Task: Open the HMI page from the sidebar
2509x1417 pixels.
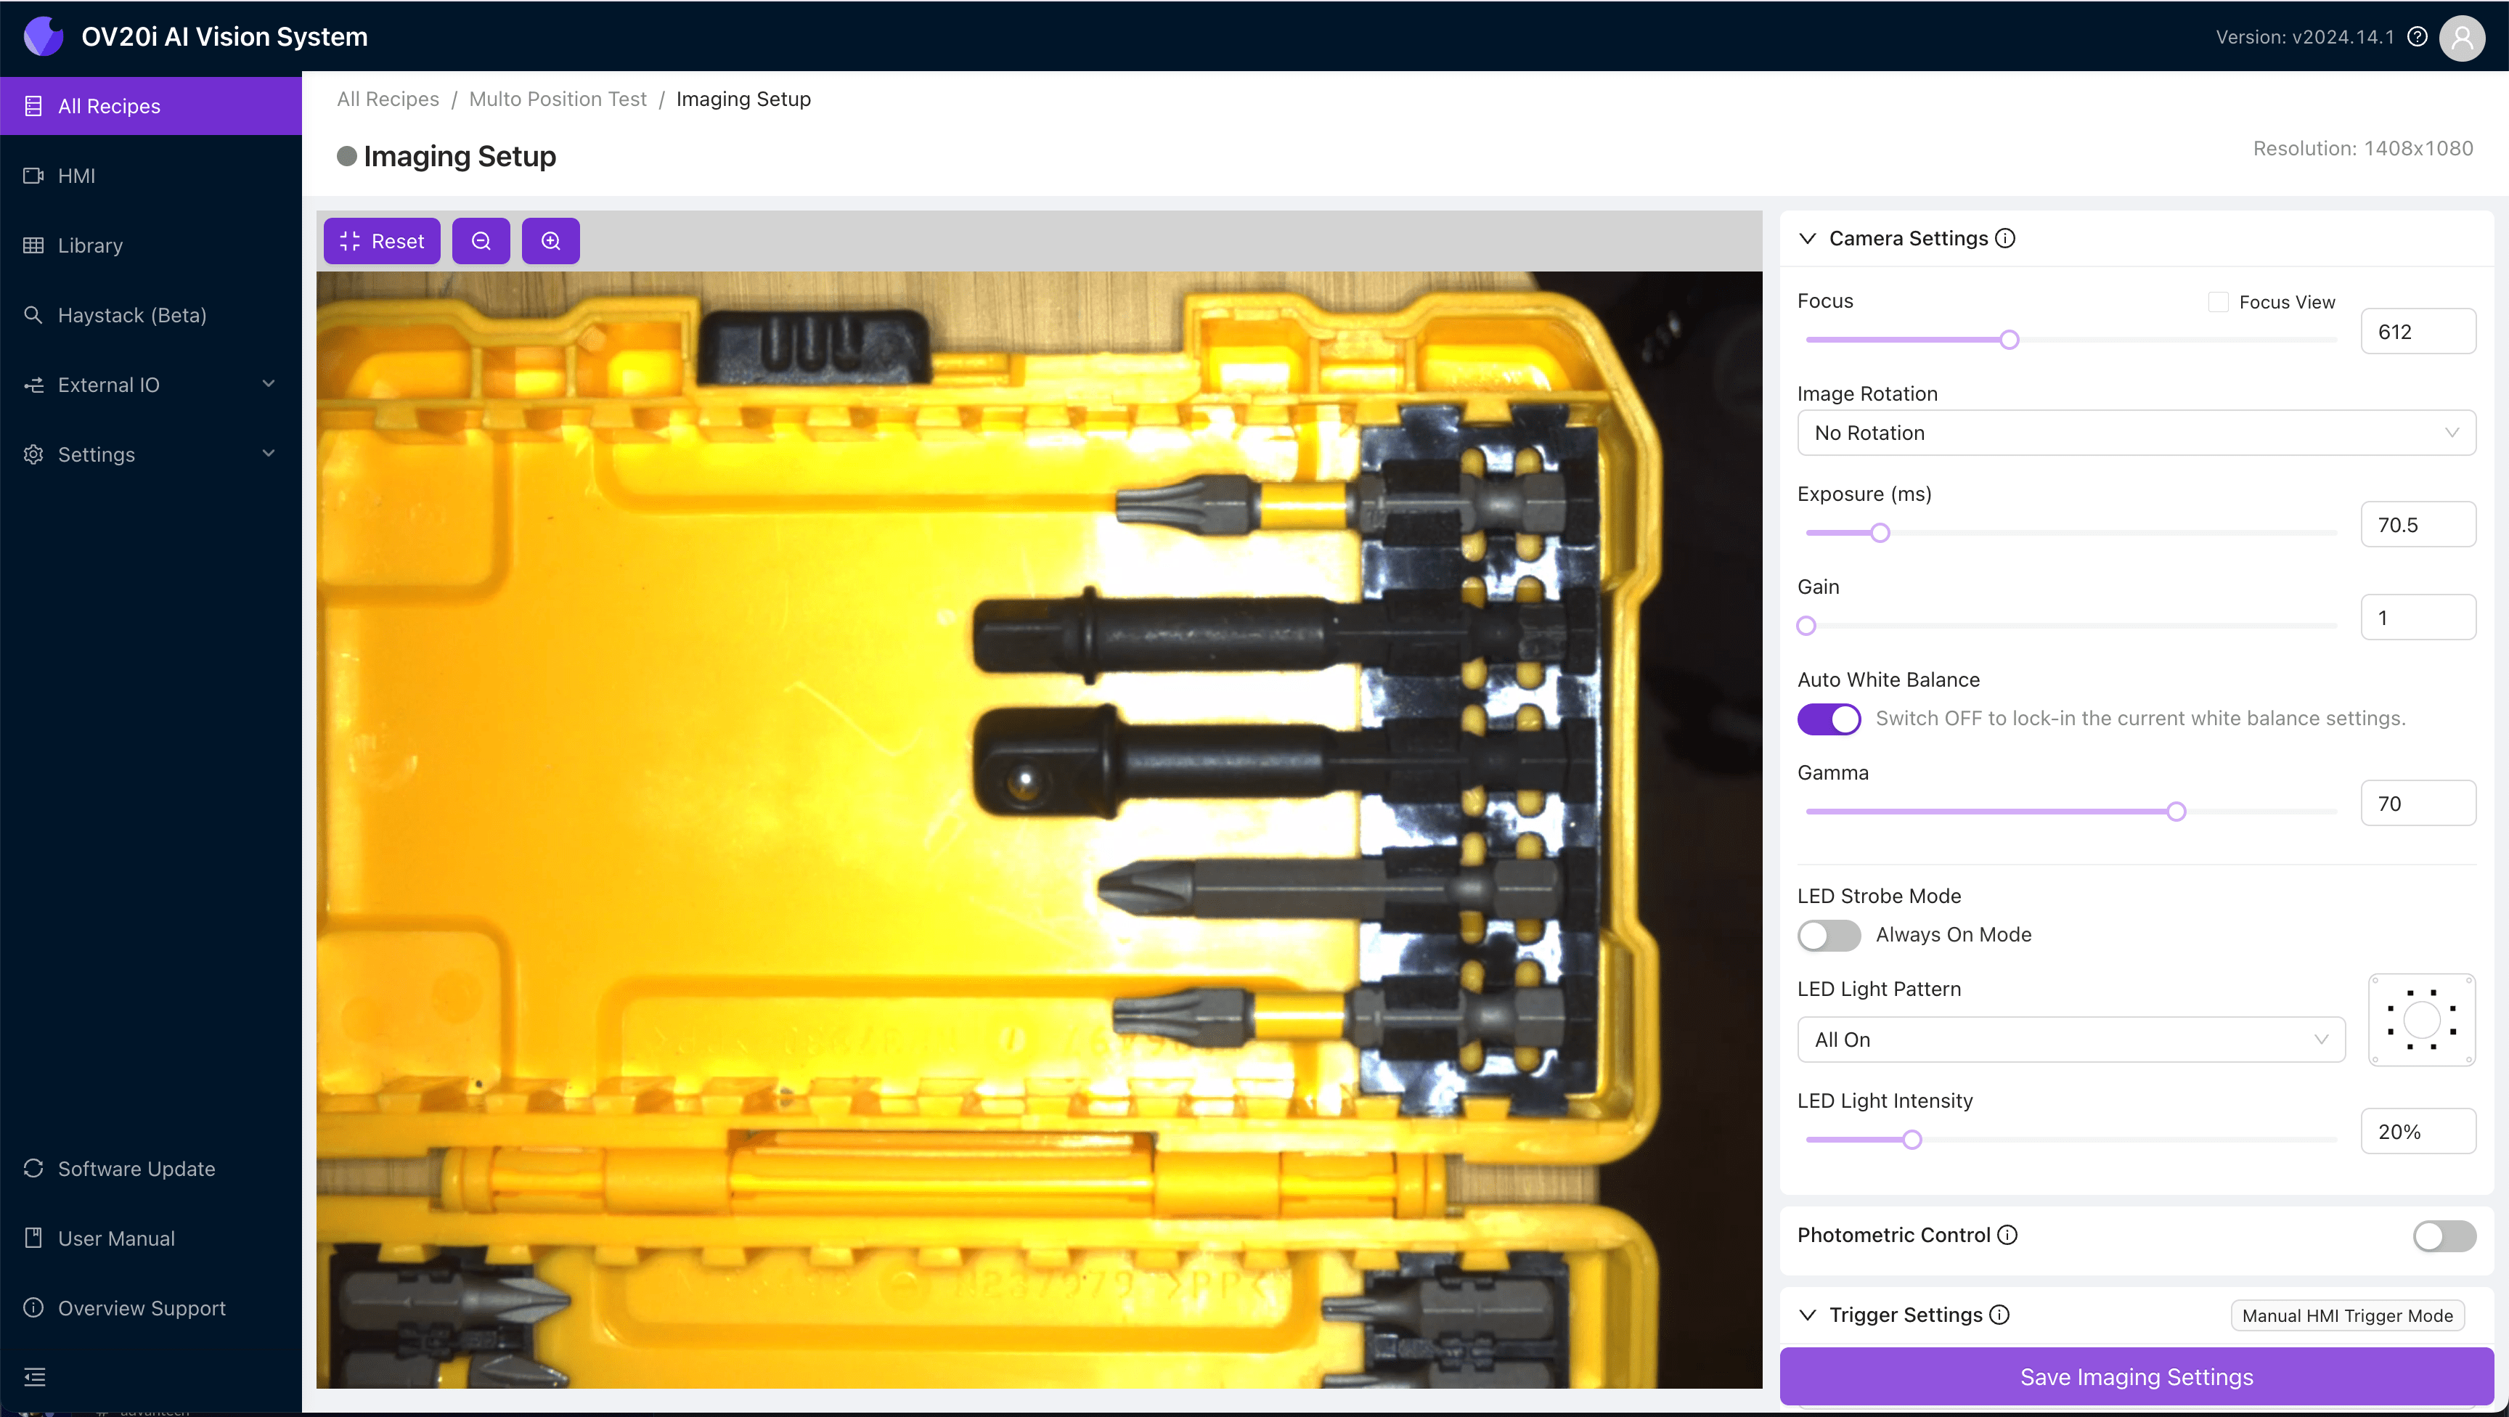Action: click(76, 175)
